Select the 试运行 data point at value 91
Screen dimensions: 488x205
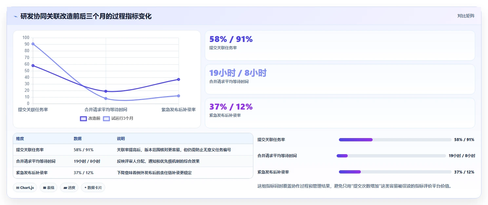click(33, 44)
